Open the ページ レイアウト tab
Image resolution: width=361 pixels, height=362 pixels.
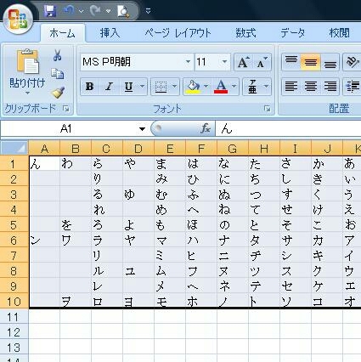pyautogui.click(x=178, y=33)
